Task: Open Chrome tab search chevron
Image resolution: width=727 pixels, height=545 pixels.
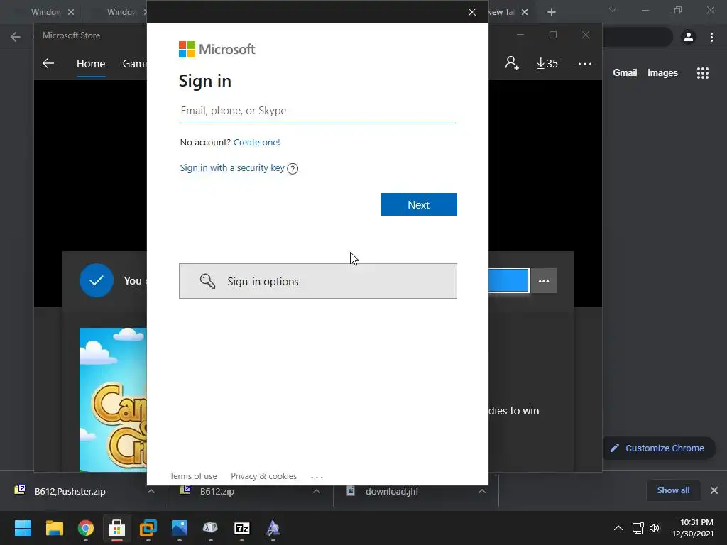Action: click(x=613, y=10)
